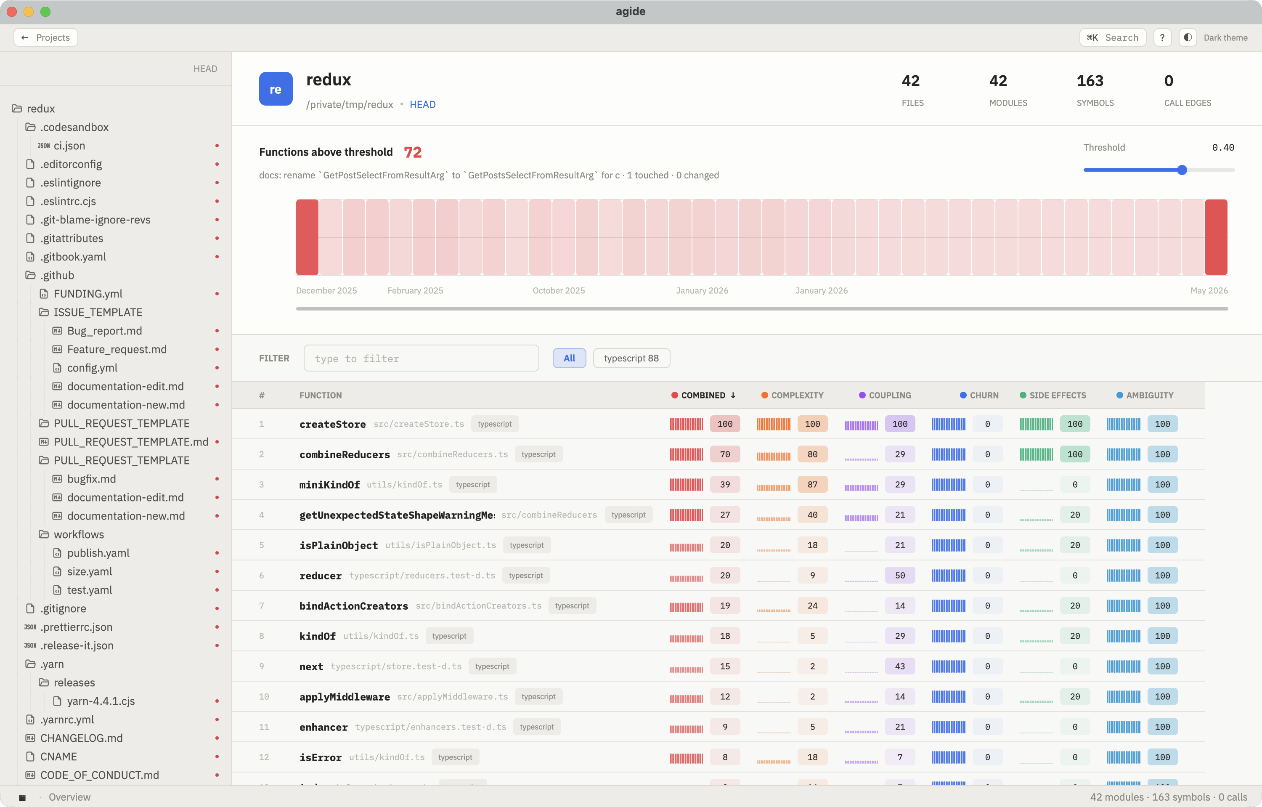Sort by the COMBINED column header
Screen dimensions: 1262x807
click(703, 395)
